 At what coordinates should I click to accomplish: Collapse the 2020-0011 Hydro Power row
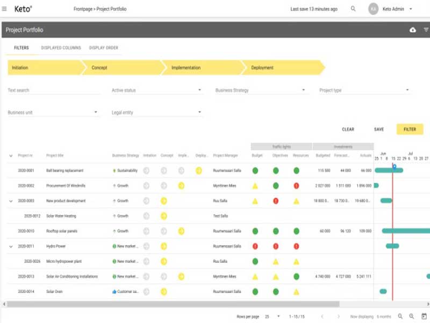[x=11, y=247]
